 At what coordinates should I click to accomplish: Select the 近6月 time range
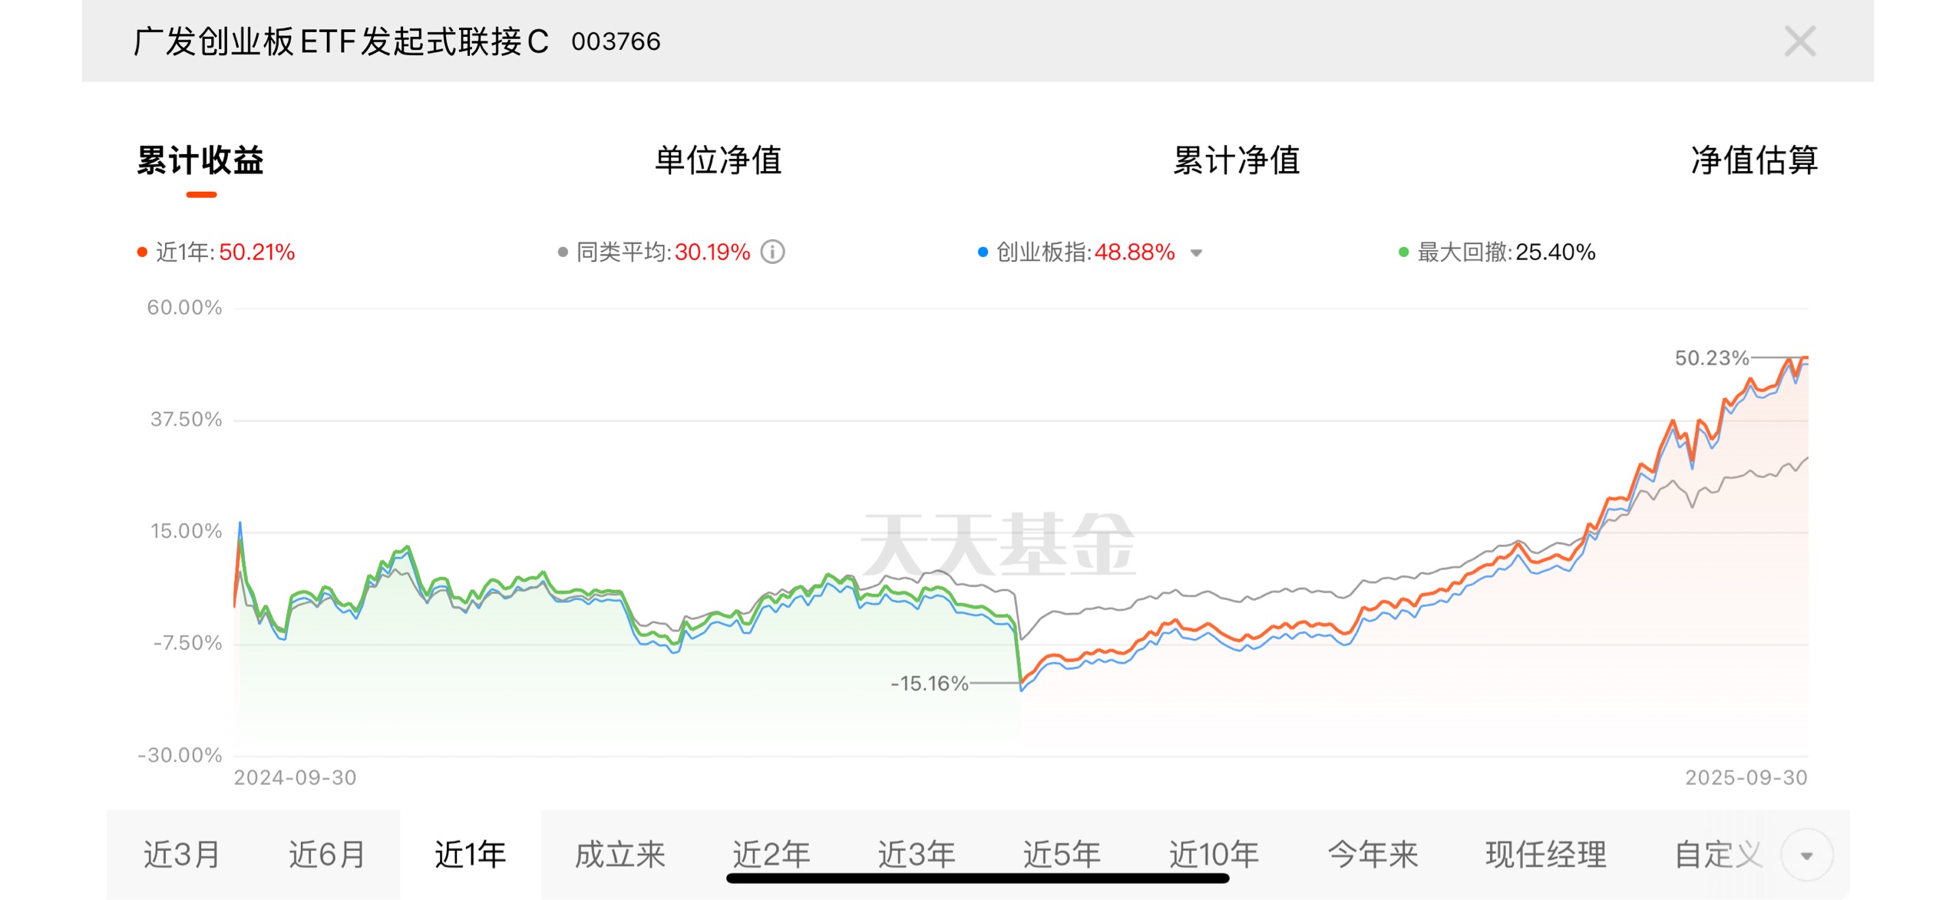click(326, 855)
